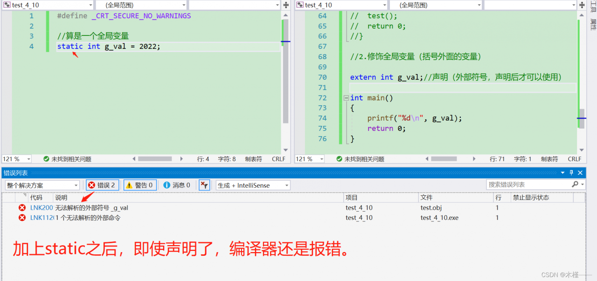Screen dimensions: 597x281
Task: Click the green checkmark status icon in the right editor
Action: click(339, 159)
